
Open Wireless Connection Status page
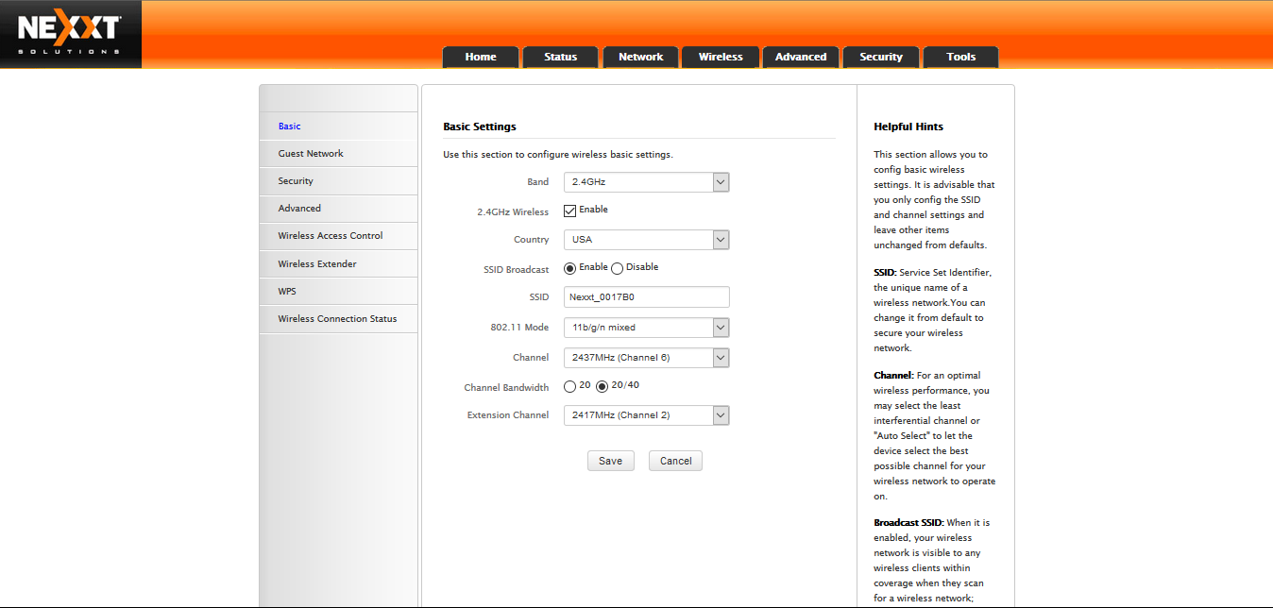pos(338,318)
